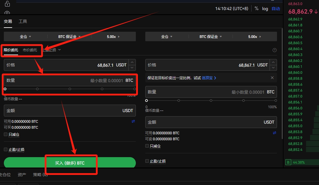319x185 pixels.
Task: Open the 逃顶宝 link
Action: (x=209, y=78)
